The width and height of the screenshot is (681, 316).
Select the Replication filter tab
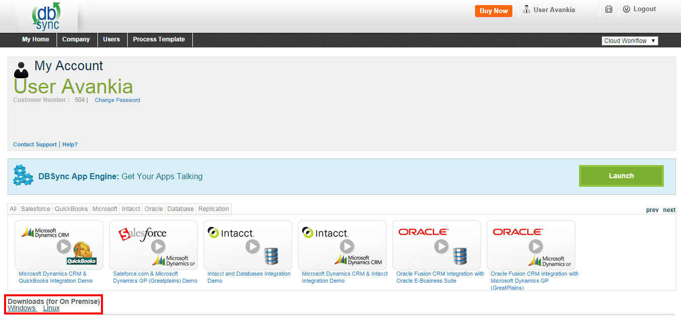214,209
